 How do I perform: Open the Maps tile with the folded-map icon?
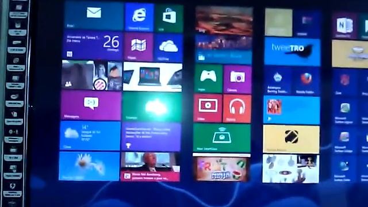click(x=139, y=47)
